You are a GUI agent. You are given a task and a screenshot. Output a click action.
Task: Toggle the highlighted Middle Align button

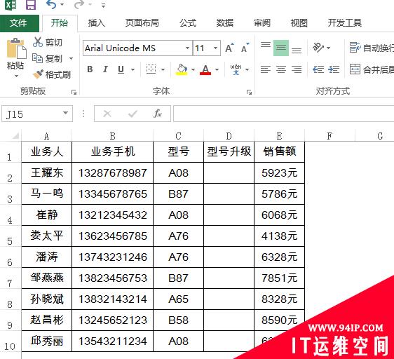point(281,48)
